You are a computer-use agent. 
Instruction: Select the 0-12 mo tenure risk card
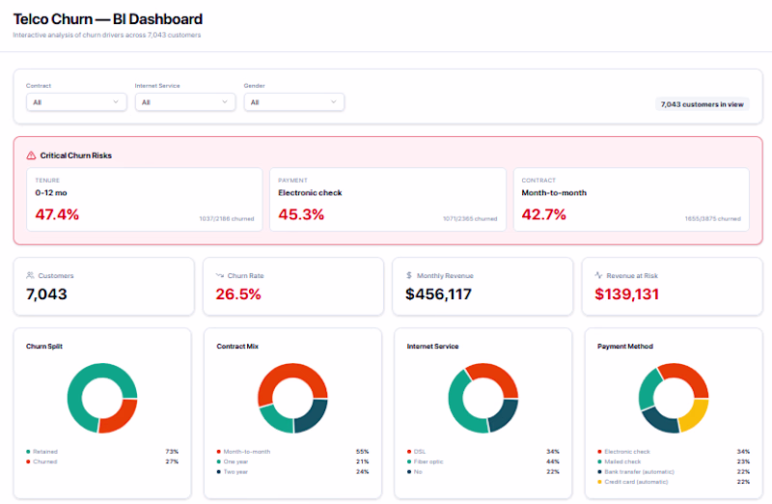tap(144, 200)
